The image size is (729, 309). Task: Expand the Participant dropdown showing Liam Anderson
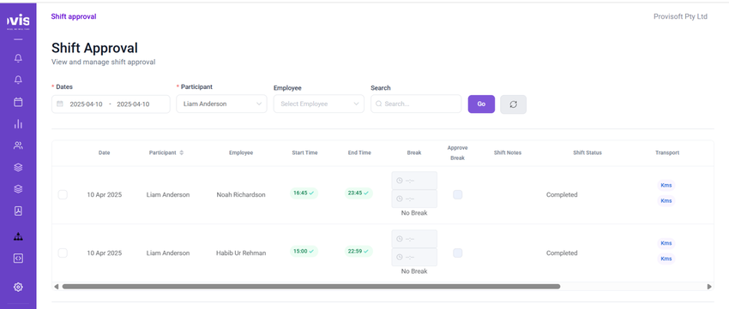pos(221,104)
